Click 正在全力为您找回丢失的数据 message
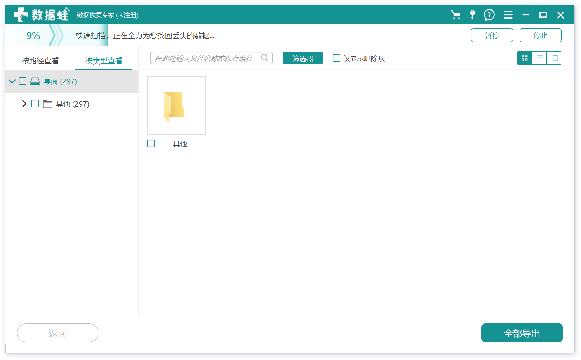The width and height of the screenshot is (581, 360). point(164,36)
